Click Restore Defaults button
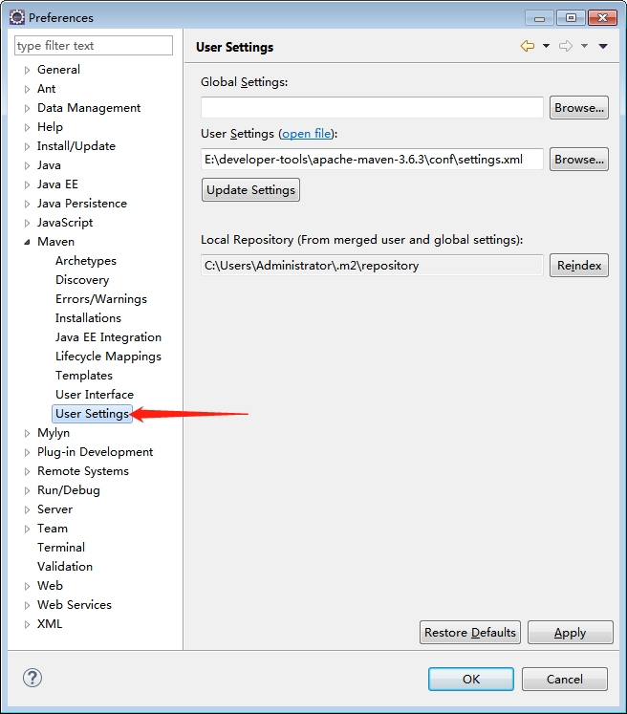Screen dimensions: 627x714 coord(470,633)
